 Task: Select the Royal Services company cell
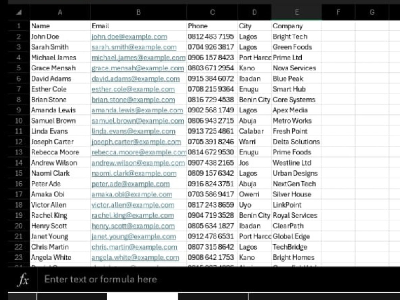point(296,215)
